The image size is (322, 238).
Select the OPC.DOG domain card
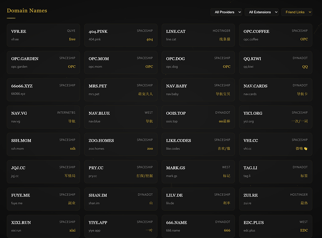coord(198,62)
